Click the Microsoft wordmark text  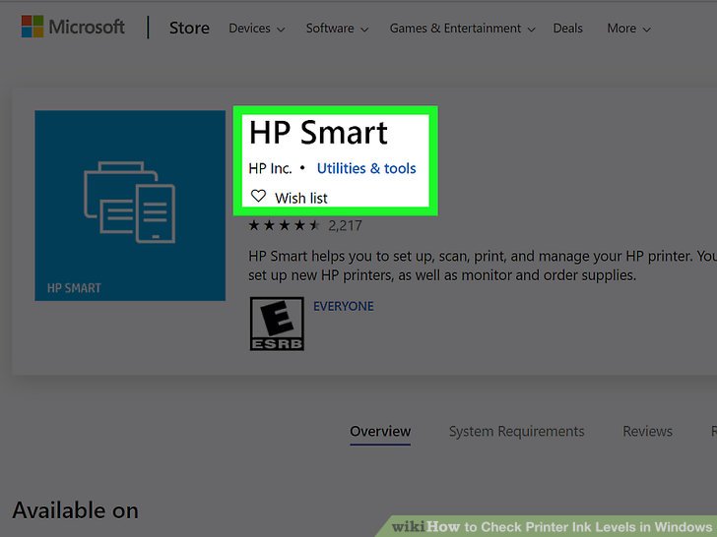[x=87, y=27]
